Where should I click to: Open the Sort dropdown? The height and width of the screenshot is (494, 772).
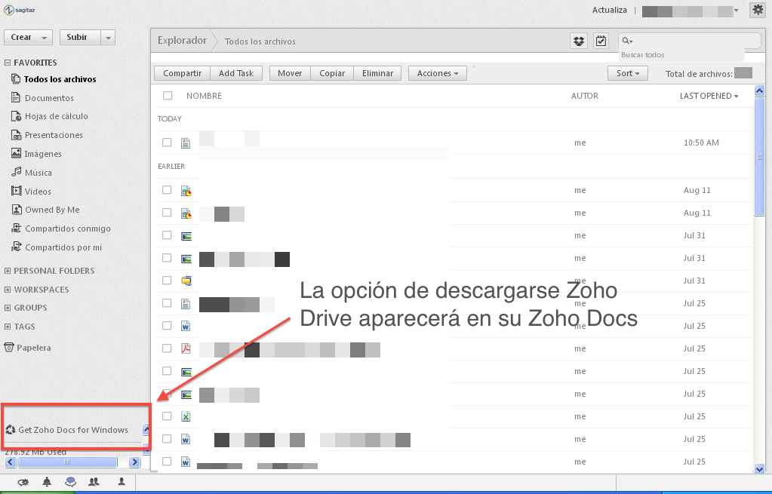click(627, 73)
